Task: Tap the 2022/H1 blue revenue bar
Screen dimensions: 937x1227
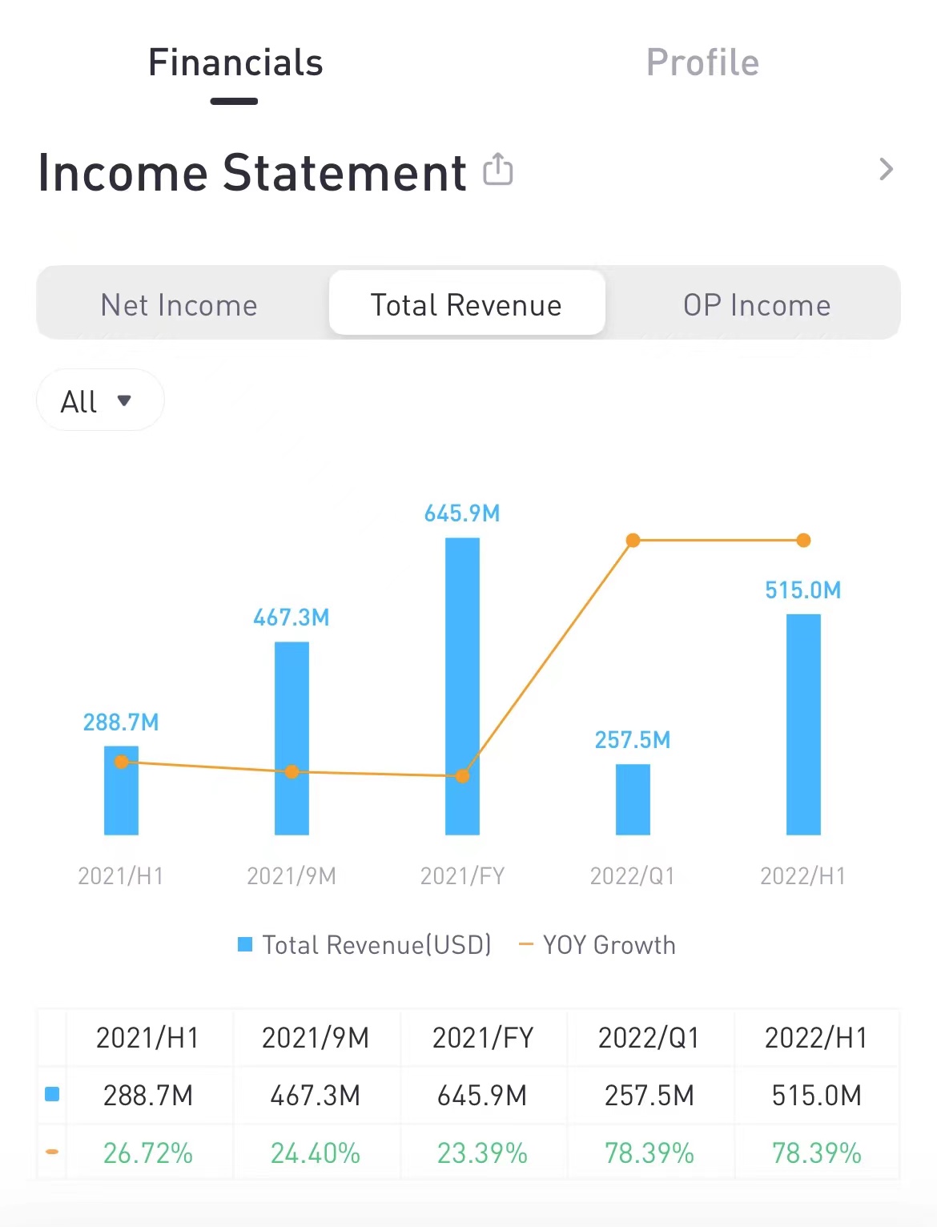Action: [803, 724]
